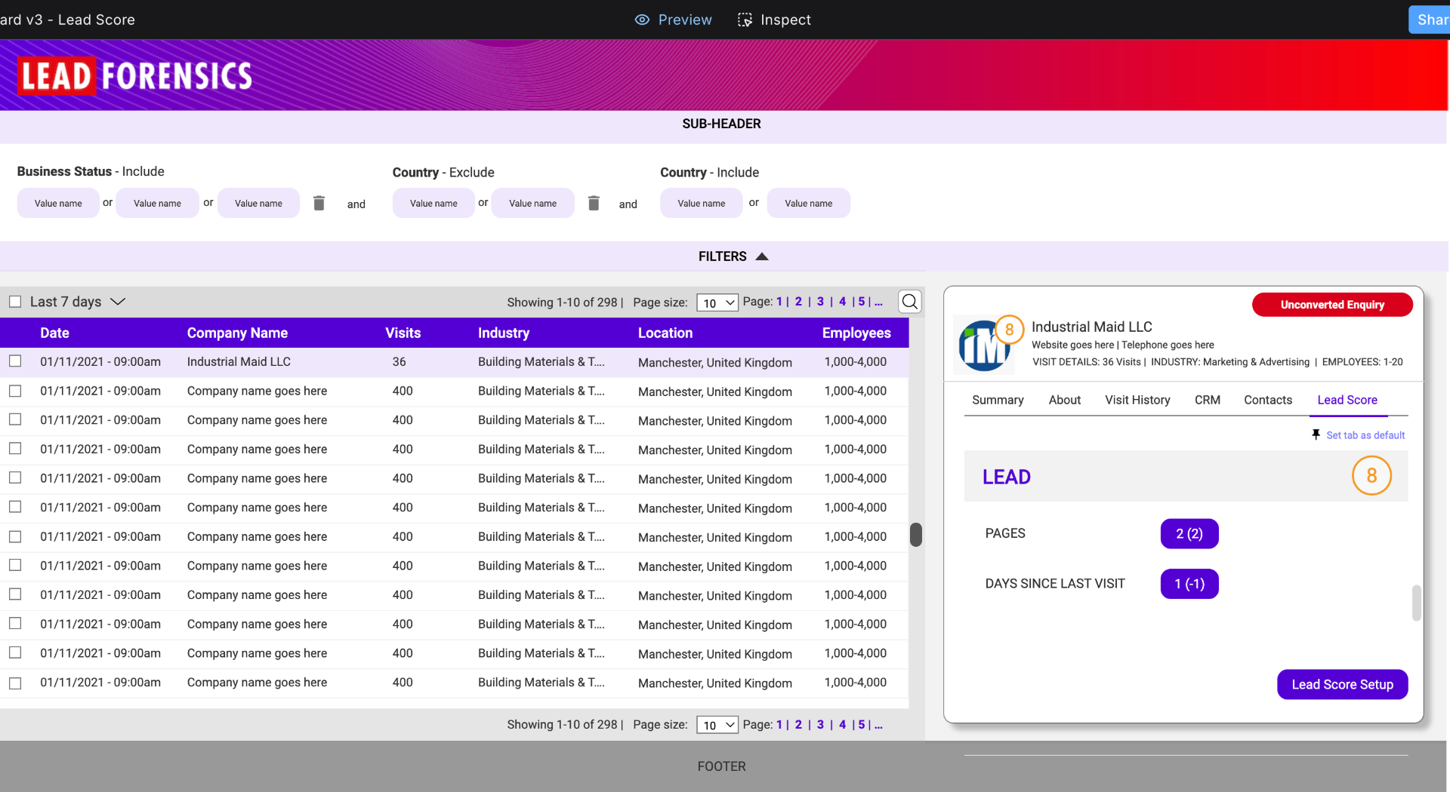Go to page 3 in the pagination below the table
Image resolution: width=1450 pixels, height=792 pixels.
coord(820,724)
